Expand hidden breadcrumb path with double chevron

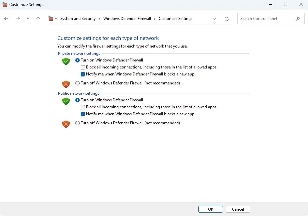(x=56, y=18)
